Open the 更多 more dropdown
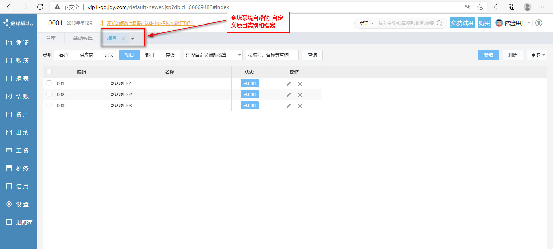 (x=537, y=55)
